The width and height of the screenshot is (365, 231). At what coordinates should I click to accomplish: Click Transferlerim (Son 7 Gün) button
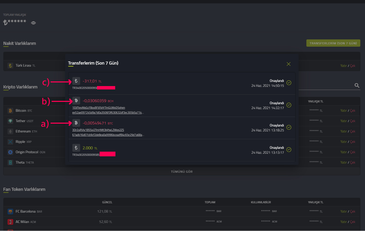pyautogui.click(x=333, y=43)
